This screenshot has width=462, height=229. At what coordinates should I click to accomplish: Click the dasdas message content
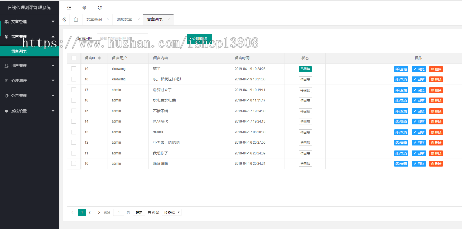coord(158,132)
